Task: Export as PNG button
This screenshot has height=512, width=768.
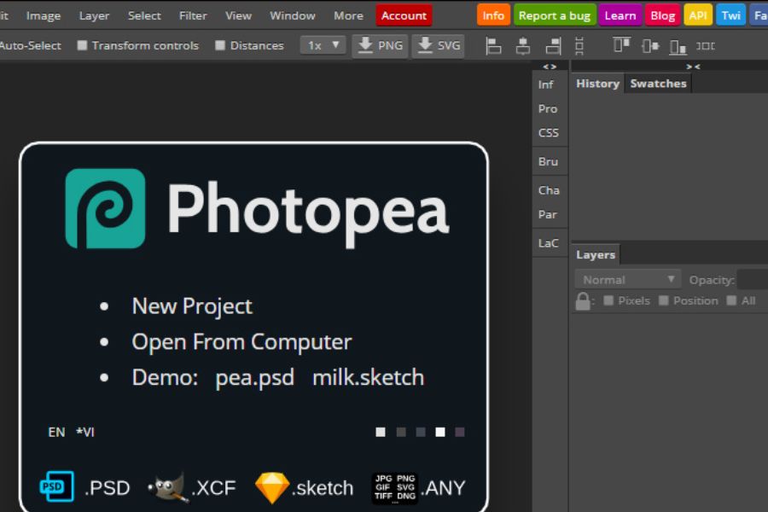Action: click(380, 45)
